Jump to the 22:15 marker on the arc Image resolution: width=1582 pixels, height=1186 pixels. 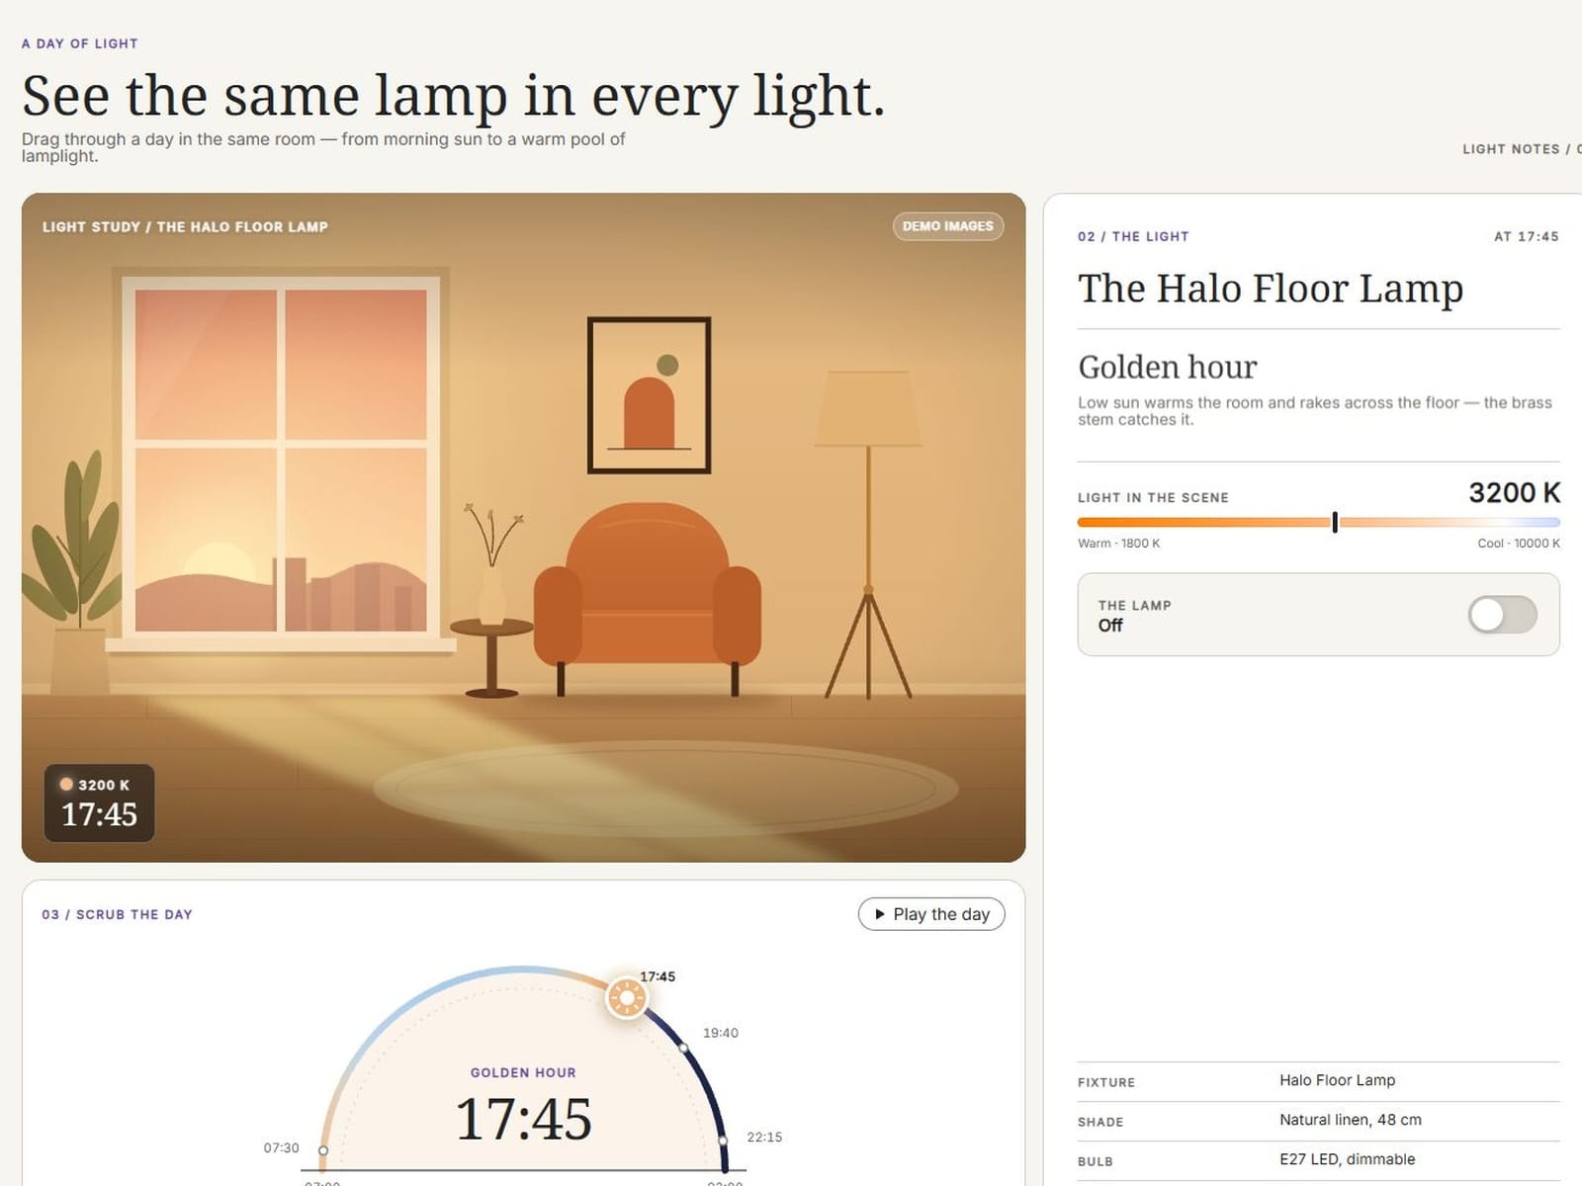point(723,1141)
